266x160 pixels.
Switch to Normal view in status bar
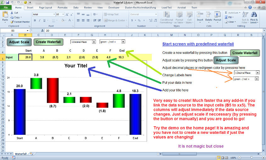point(219,158)
